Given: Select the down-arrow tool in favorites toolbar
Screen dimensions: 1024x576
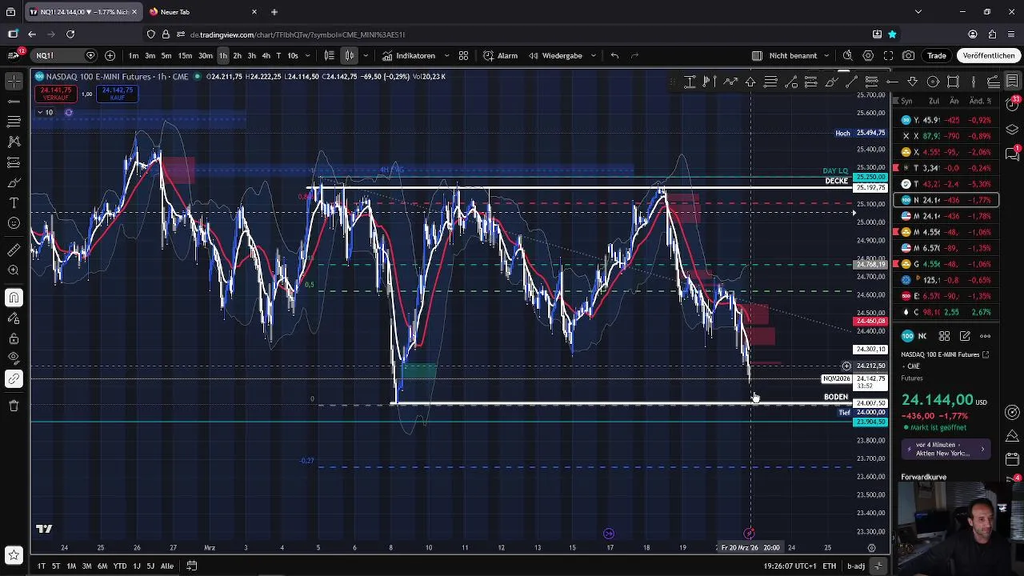Looking at the screenshot, I should 913,82.
